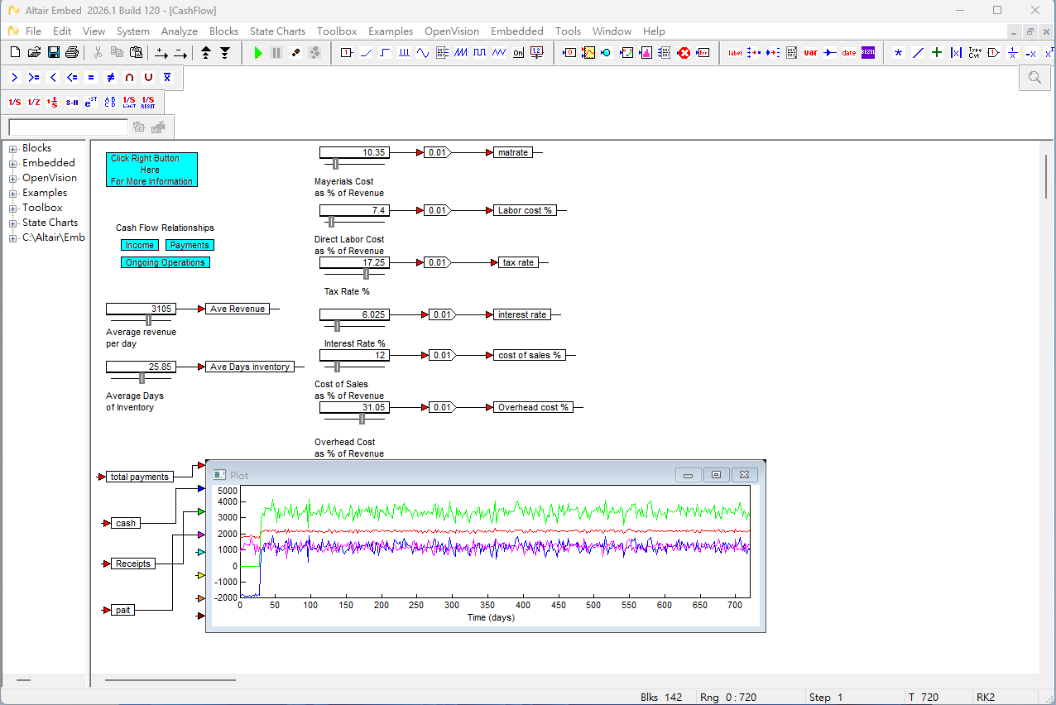This screenshot has height=705, width=1056.
Task: Save the diagram using floppy disk icon
Action: 54,52
